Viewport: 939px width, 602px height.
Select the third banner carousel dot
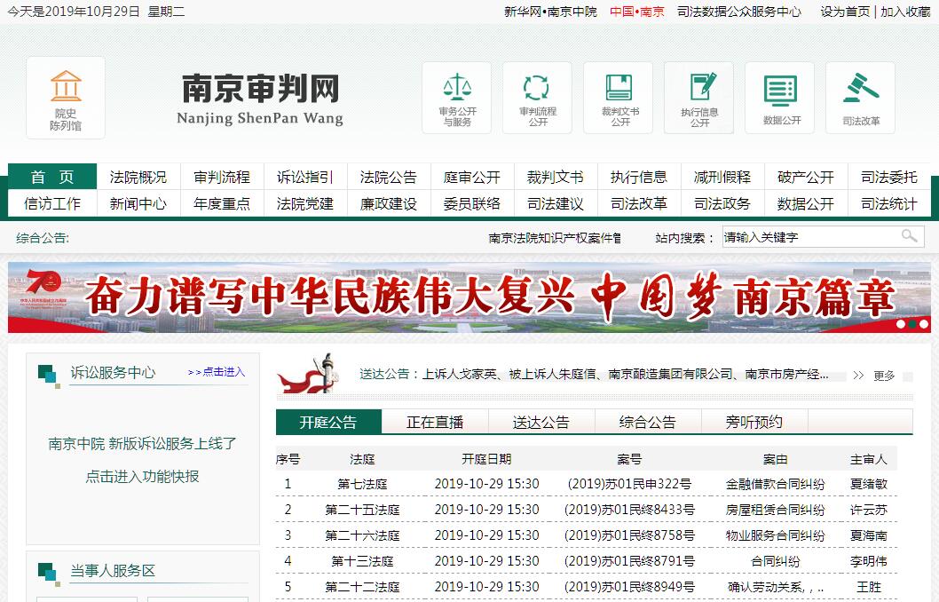point(924,324)
